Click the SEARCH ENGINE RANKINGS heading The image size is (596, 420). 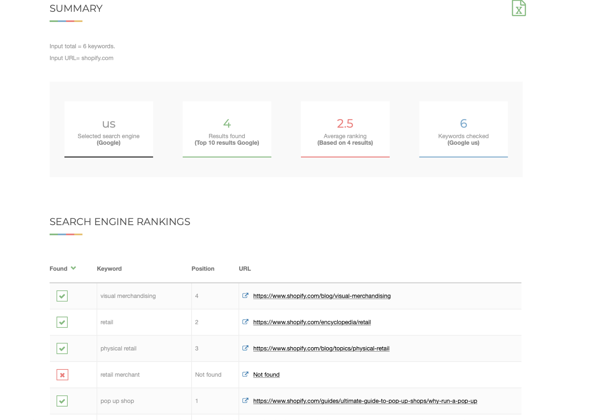120,222
